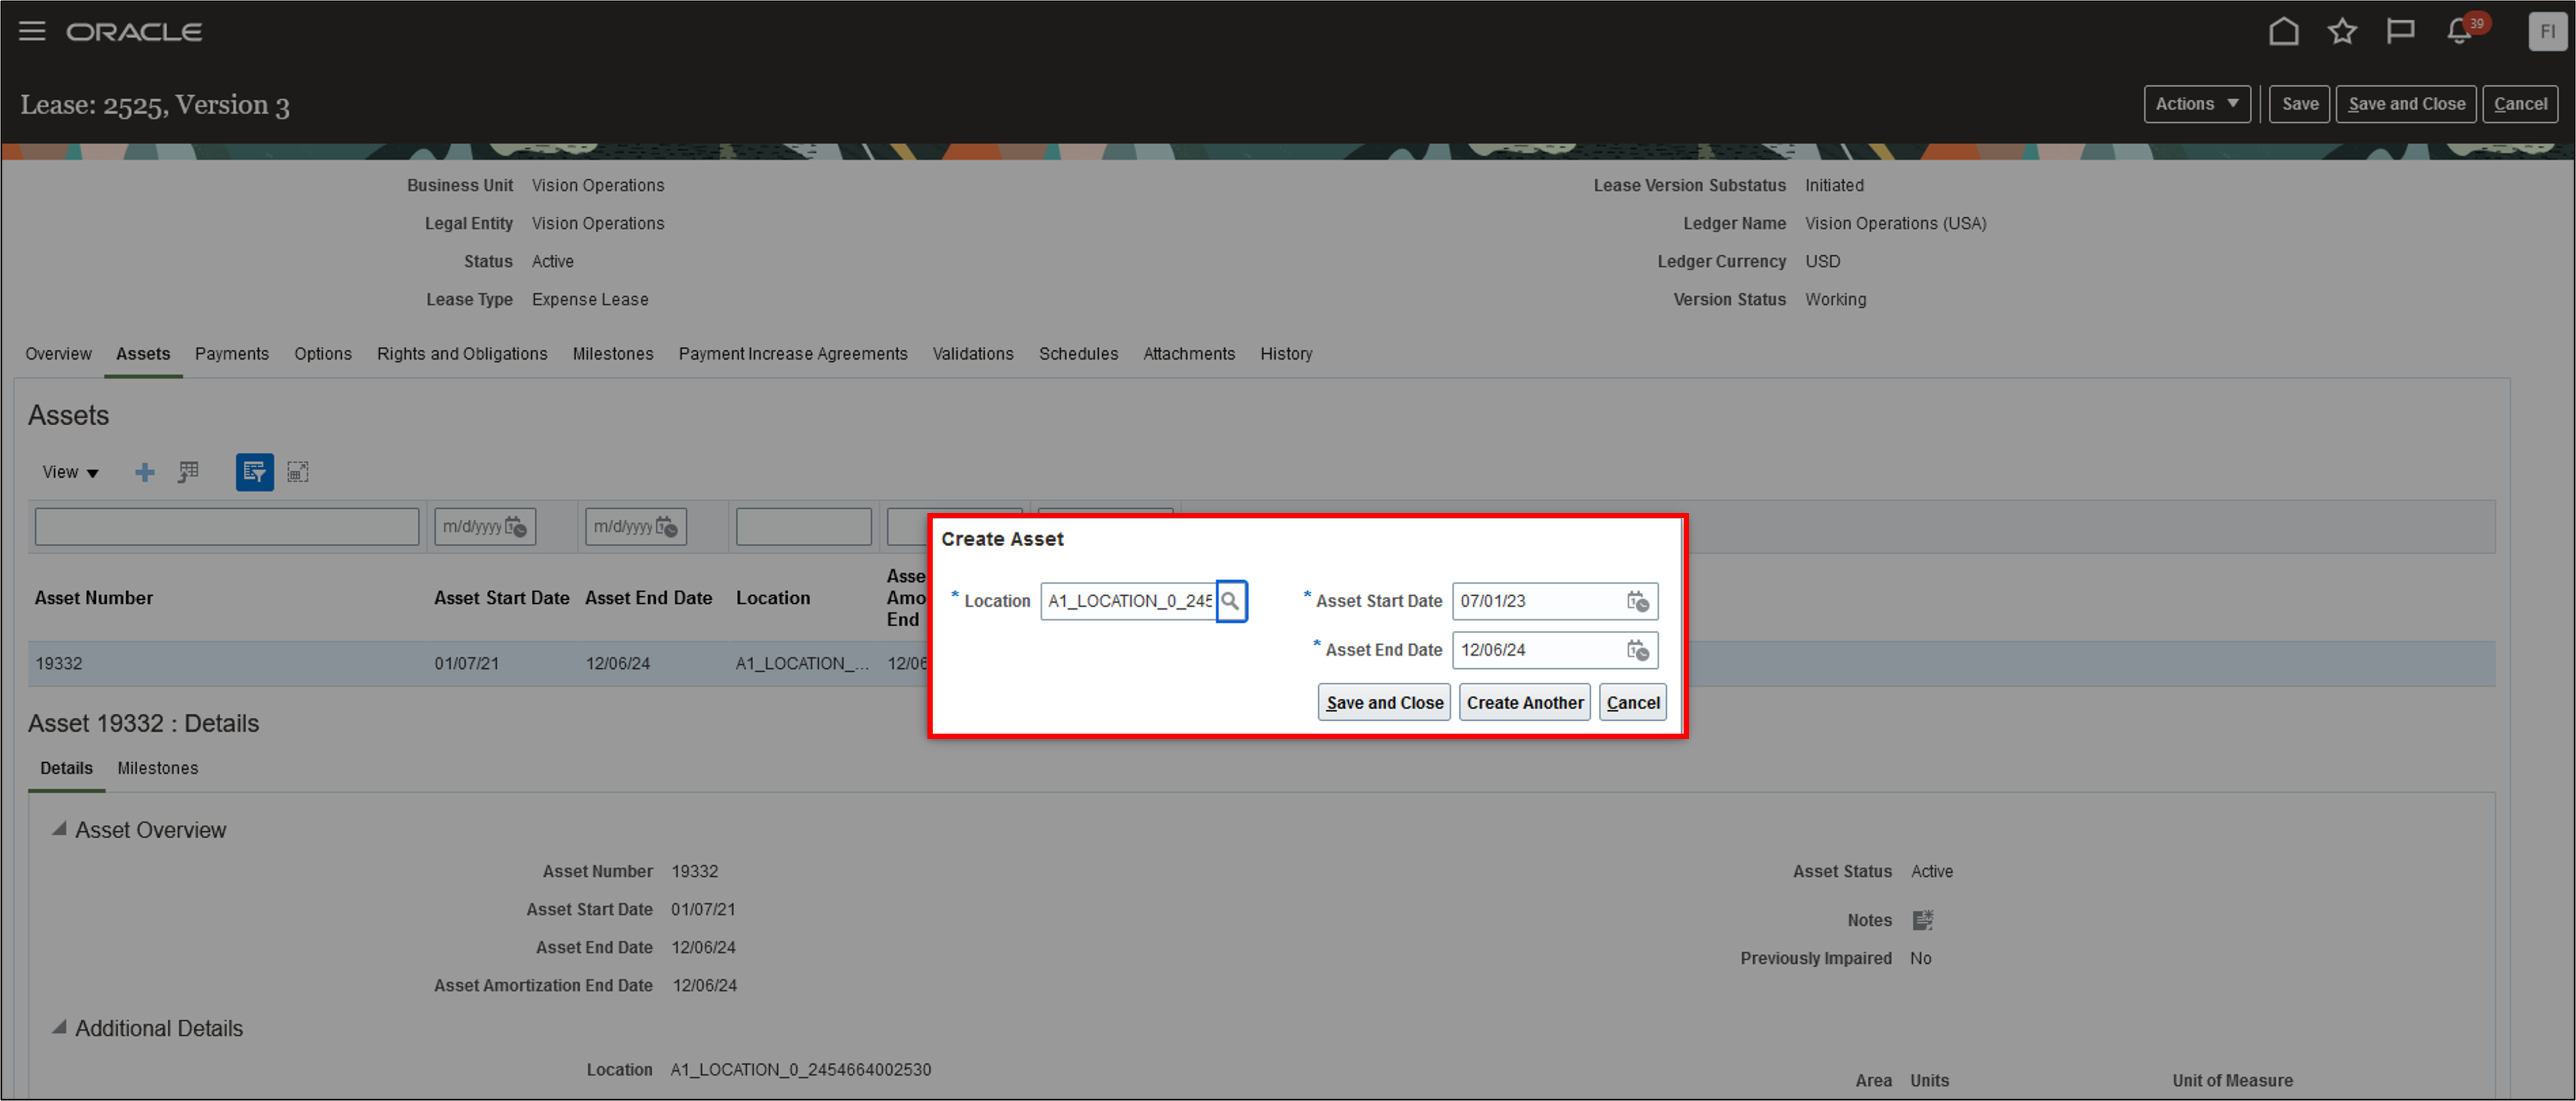Switch to the Validations tab
The height and width of the screenshot is (1101, 2576).
(x=973, y=354)
